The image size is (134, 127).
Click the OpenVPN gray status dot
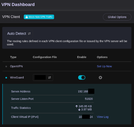pyautogui.click(x=6, y=66)
